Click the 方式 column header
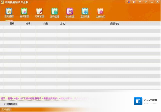 pyautogui.click(x=63, y=23)
